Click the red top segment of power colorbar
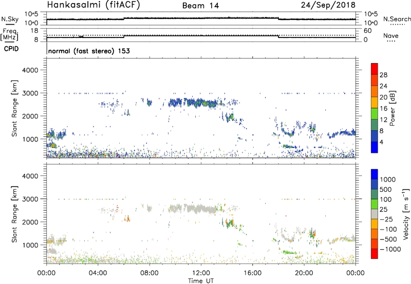 click(375, 69)
